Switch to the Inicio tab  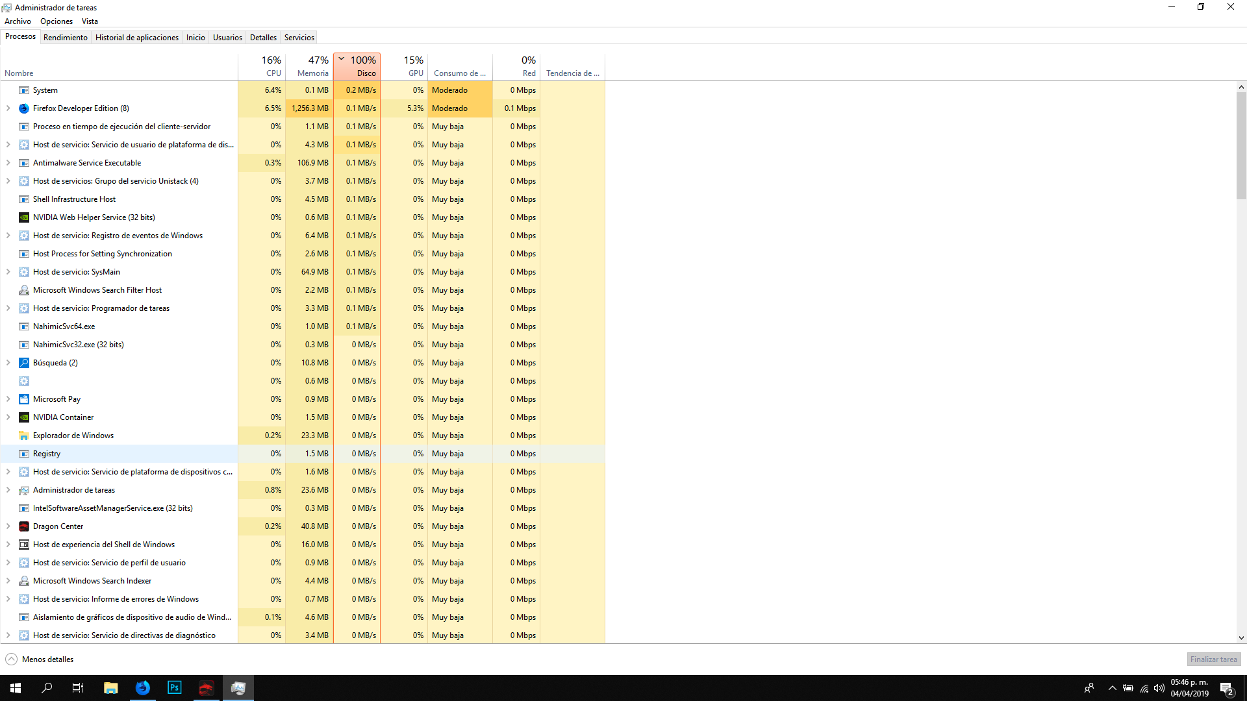point(195,38)
